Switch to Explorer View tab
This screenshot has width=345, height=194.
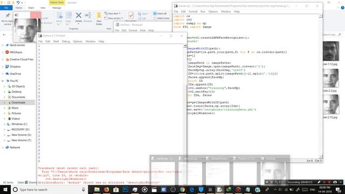(43, 8)
